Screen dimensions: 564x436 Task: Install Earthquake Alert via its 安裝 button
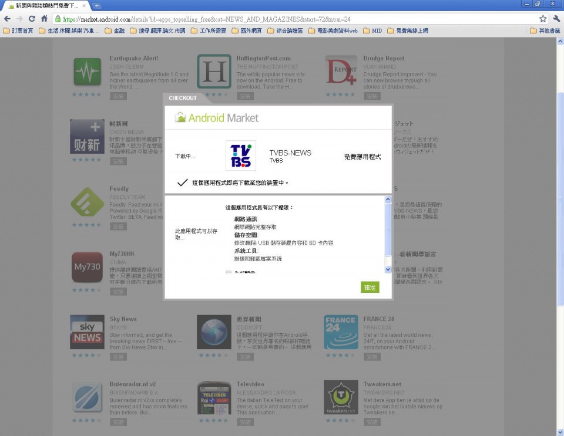click(x=118, y=96)
